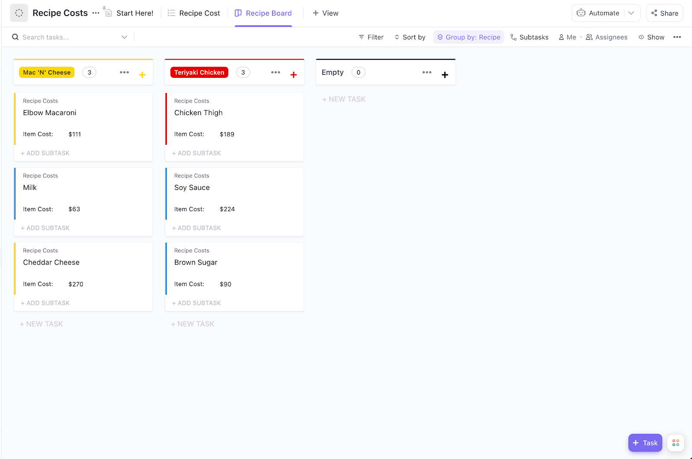The width and height of the screenshot is (692, 459).
Task: Expand the Automate dropdown arrow
Action: [x=631, y=13]
